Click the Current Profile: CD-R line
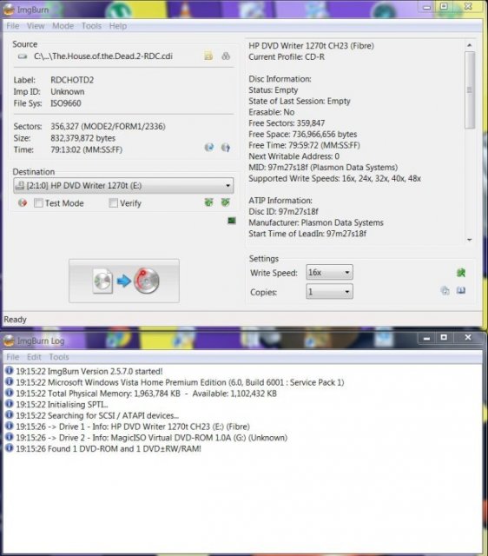This screenshot has width=488, height=556. coord(287,56)
